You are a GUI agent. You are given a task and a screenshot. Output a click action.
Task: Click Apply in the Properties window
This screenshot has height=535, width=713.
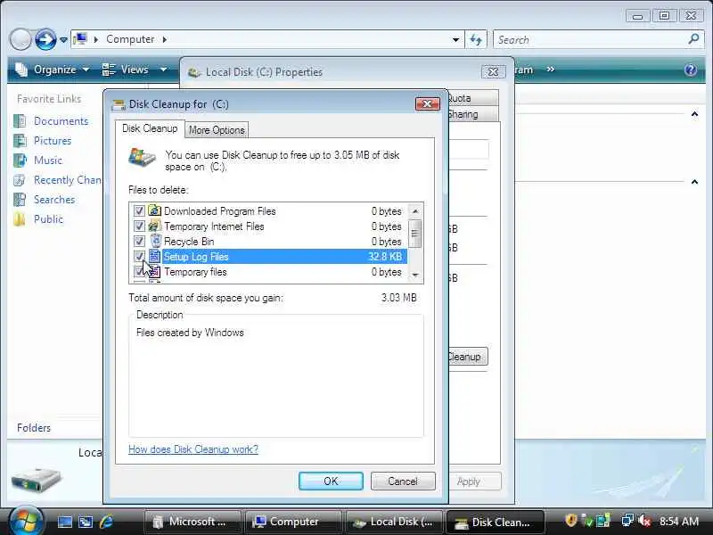tap(474, 481)
